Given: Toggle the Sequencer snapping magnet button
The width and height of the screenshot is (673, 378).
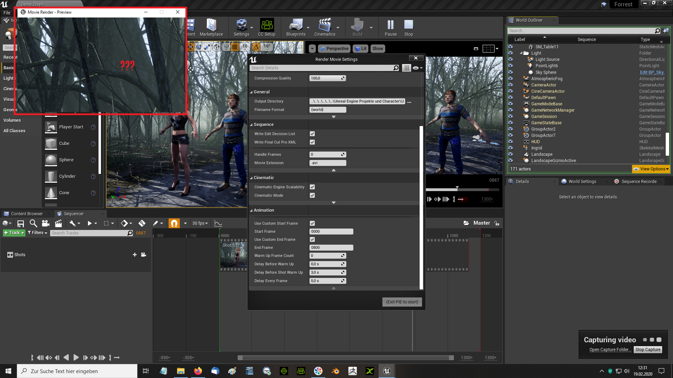Looking at the screenshot, I should (x=174, y=223).
